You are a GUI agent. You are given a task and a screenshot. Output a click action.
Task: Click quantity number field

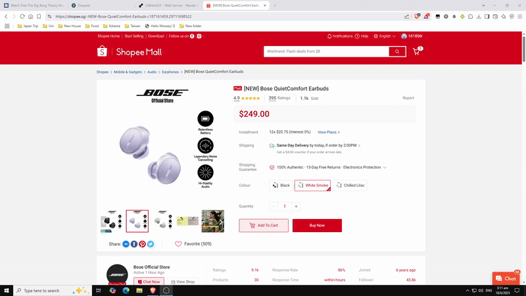pyautogui.click(x=285, y=207)
